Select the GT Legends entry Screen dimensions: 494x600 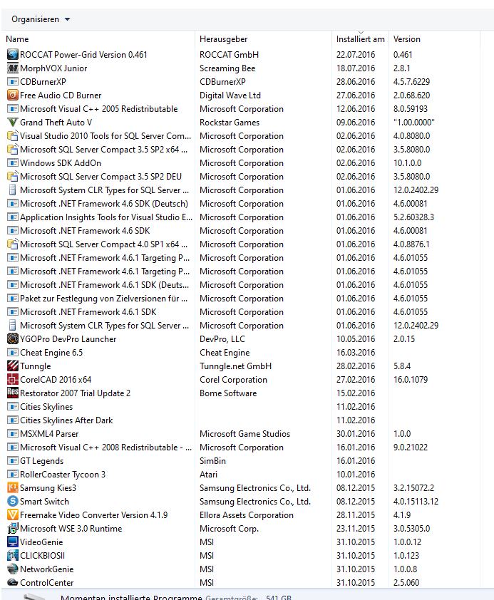coord(42,461)
